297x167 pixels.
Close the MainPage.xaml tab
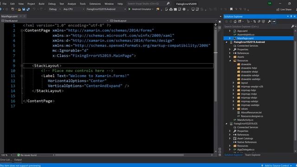point(25,16)
